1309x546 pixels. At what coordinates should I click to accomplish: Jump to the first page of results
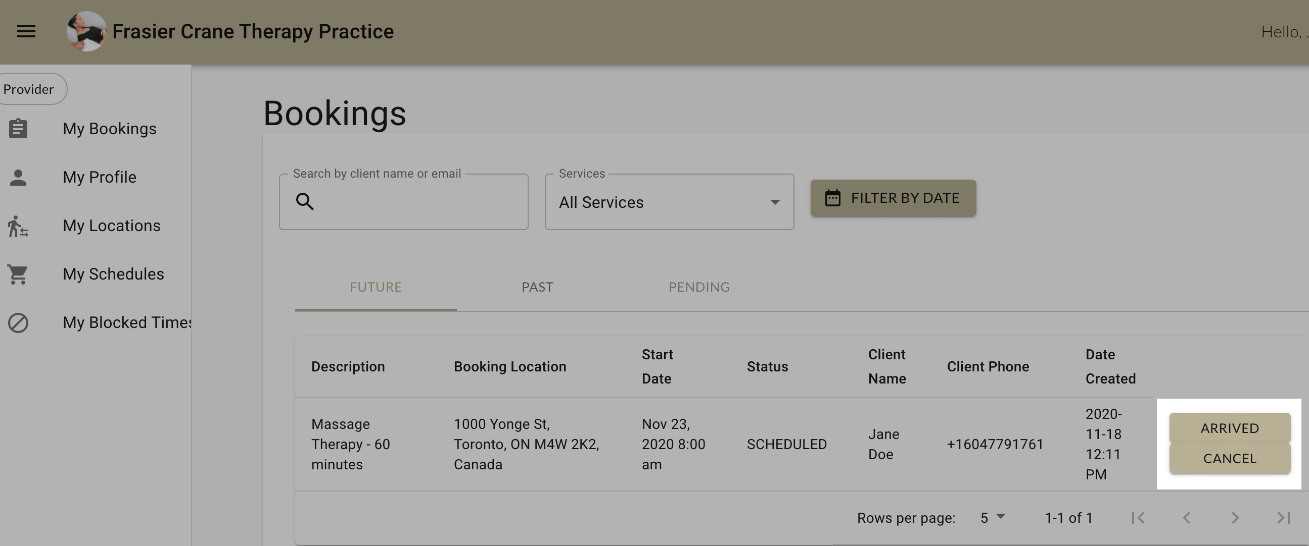[1138, 518]
